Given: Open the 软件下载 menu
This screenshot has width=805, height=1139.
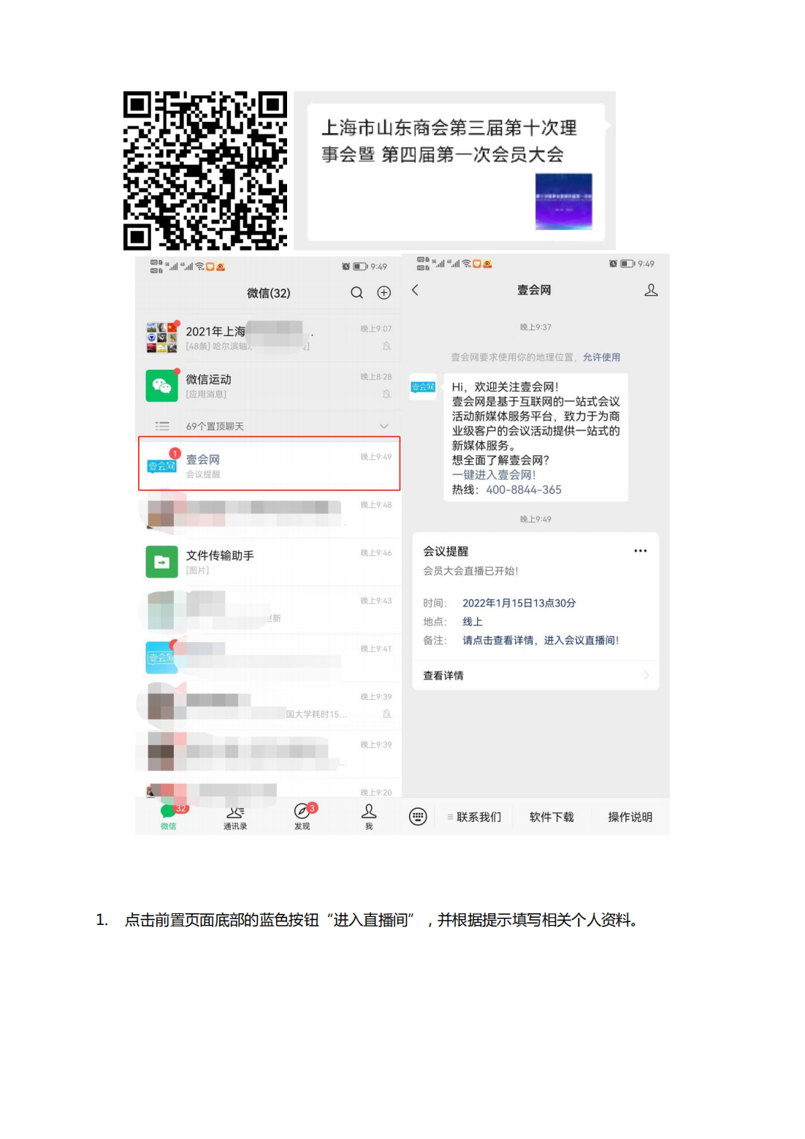Looking at the screenshot, I should 552,817.
